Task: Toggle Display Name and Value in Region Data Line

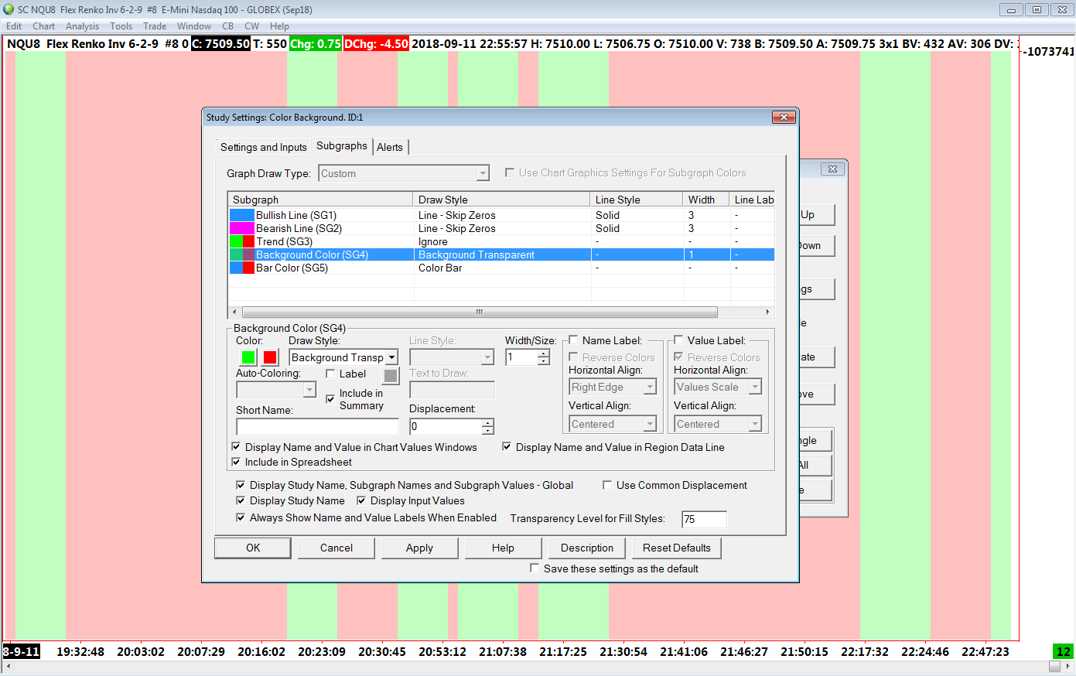Action: pos(507,447)
